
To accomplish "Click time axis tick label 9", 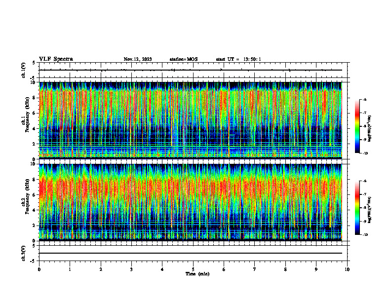I will click(x=316, y=269).
